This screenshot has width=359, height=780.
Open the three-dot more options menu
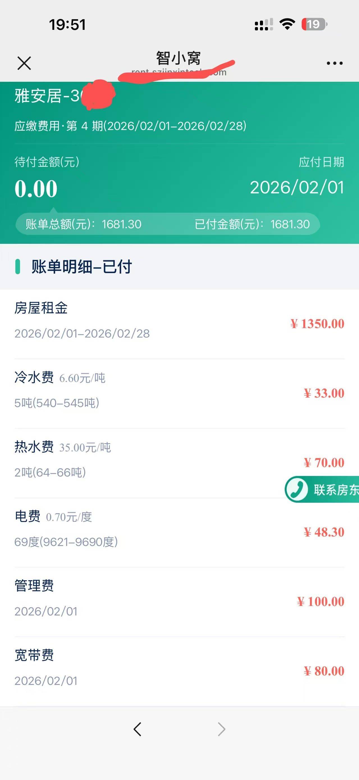point(335,63)
